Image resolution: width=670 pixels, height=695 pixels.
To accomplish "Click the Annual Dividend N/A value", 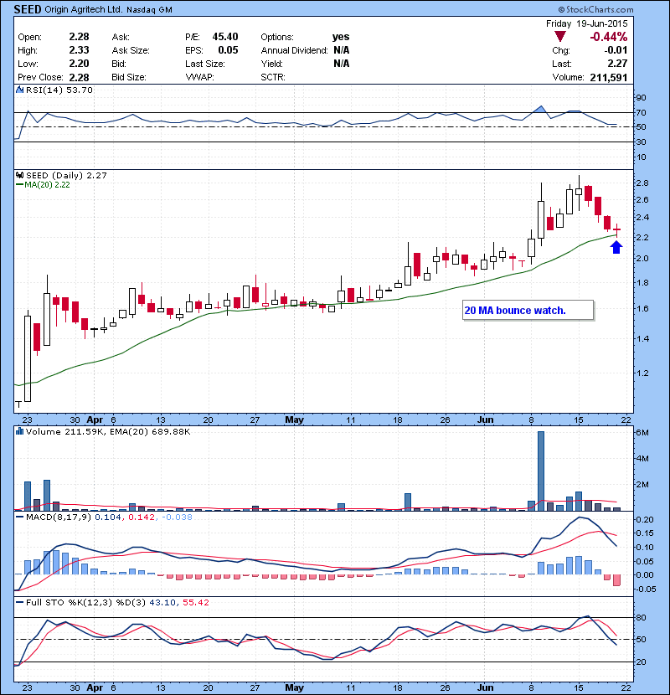I will point(342,50).
